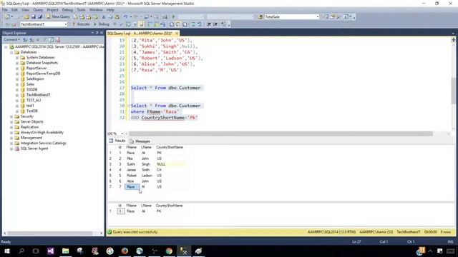Click Results to Text icon

coord(172,24)
